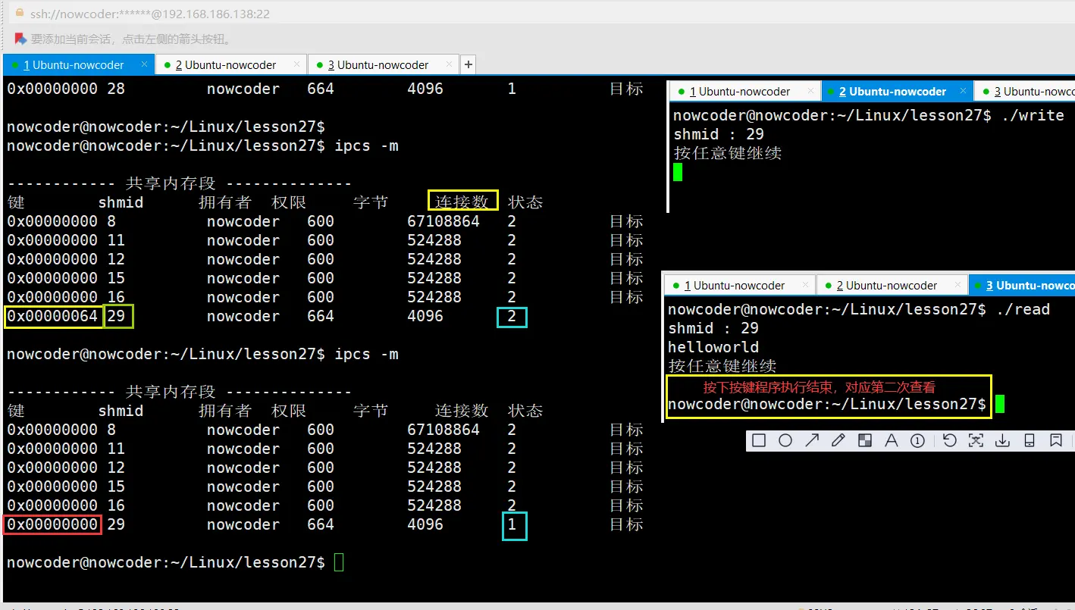Select the mosaic blur tool
Viewport: 1075px width, 610px height.
click(x=864, y=440)
